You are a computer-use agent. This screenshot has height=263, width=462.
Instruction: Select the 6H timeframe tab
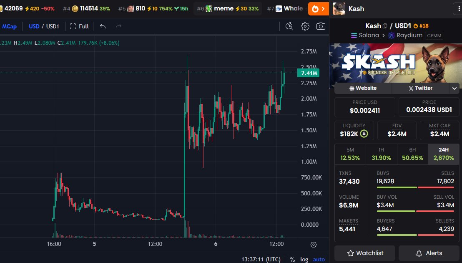point(412,154)
